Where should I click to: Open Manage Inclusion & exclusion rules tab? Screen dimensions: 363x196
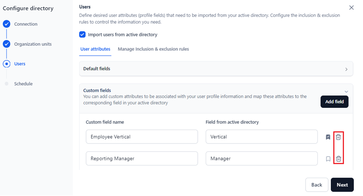(x=153, y=49)
